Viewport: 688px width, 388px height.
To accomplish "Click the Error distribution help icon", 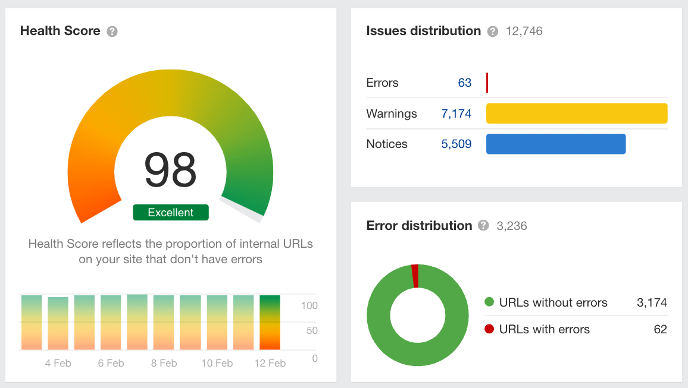I will coord(483,226).
